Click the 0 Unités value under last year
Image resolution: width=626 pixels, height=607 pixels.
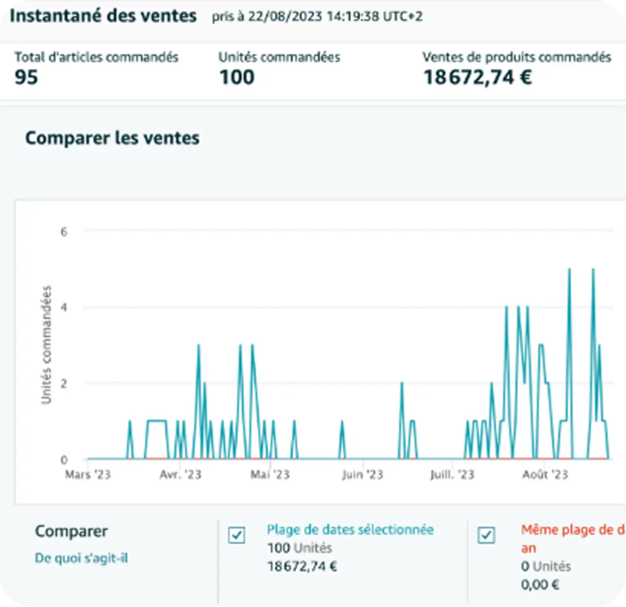(x=546, y=566)
